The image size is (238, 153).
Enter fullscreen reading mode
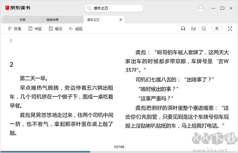[x=230, y=29]
